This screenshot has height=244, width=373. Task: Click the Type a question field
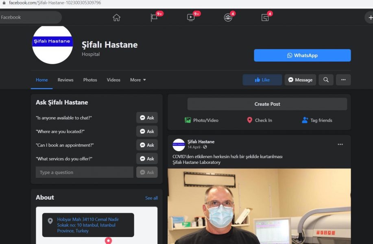pyautogui.click(x=84, y=172)
